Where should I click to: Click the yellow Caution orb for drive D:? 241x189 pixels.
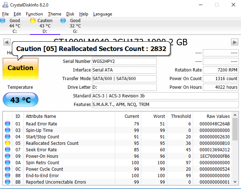click(x=33, y=20)
